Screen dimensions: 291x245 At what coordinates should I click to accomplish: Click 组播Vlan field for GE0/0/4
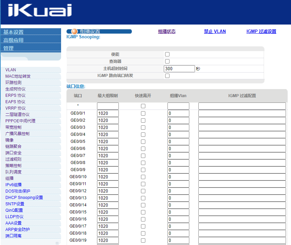coord(178,134)
